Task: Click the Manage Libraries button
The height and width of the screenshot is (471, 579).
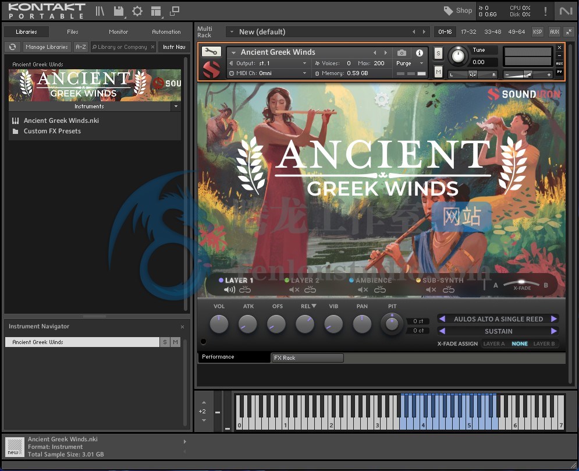Action: click(47, 47)
